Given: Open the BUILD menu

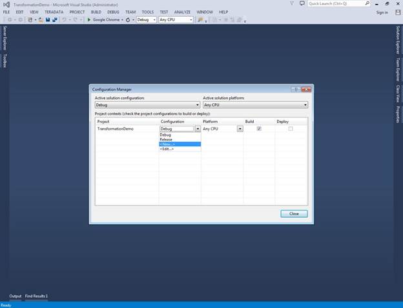Looking at the screenshot, I should (96, 12).
